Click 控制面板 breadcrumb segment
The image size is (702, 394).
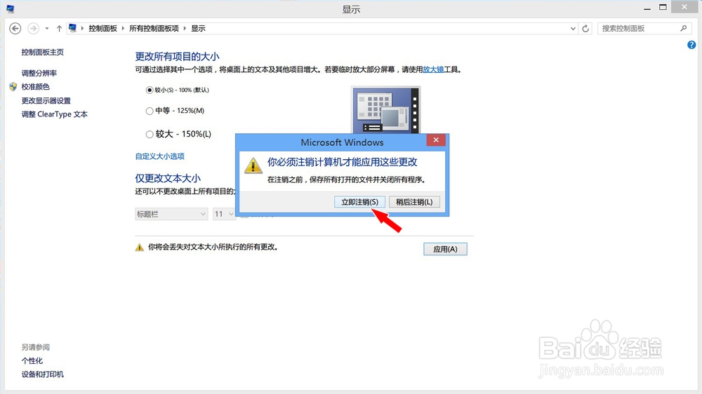(x=102, y=28)
